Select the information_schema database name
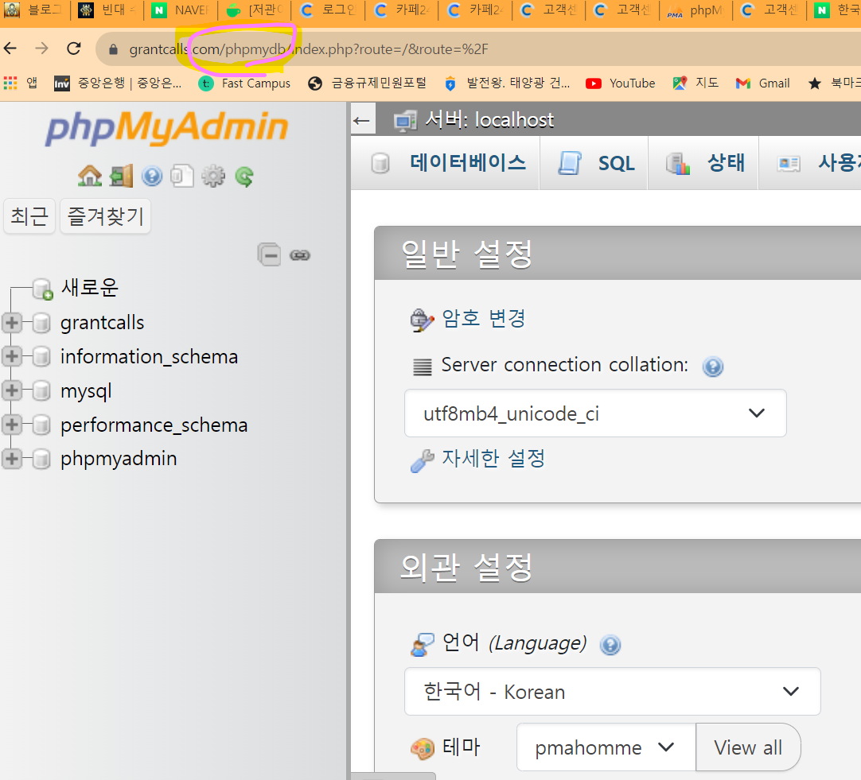Image resolution: width=861 pixels, height=780 pixels. coord(149,356)
